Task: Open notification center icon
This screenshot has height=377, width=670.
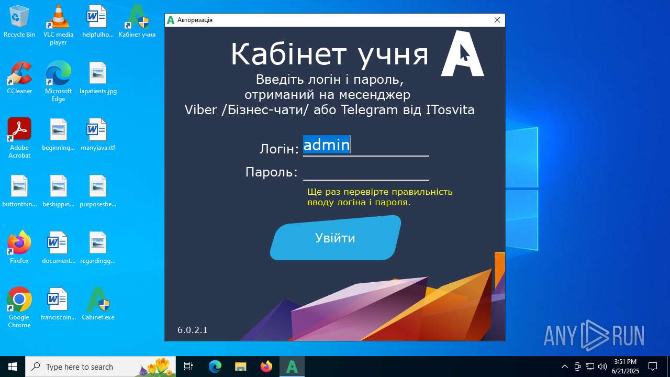Action: pyautogui.click(x=653, y=367)
